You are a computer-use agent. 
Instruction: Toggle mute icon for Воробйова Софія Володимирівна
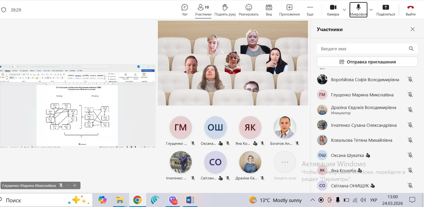[x=410, y=79]
